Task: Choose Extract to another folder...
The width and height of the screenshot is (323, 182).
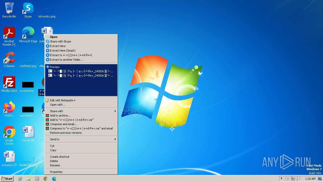Action: [81, 60]
